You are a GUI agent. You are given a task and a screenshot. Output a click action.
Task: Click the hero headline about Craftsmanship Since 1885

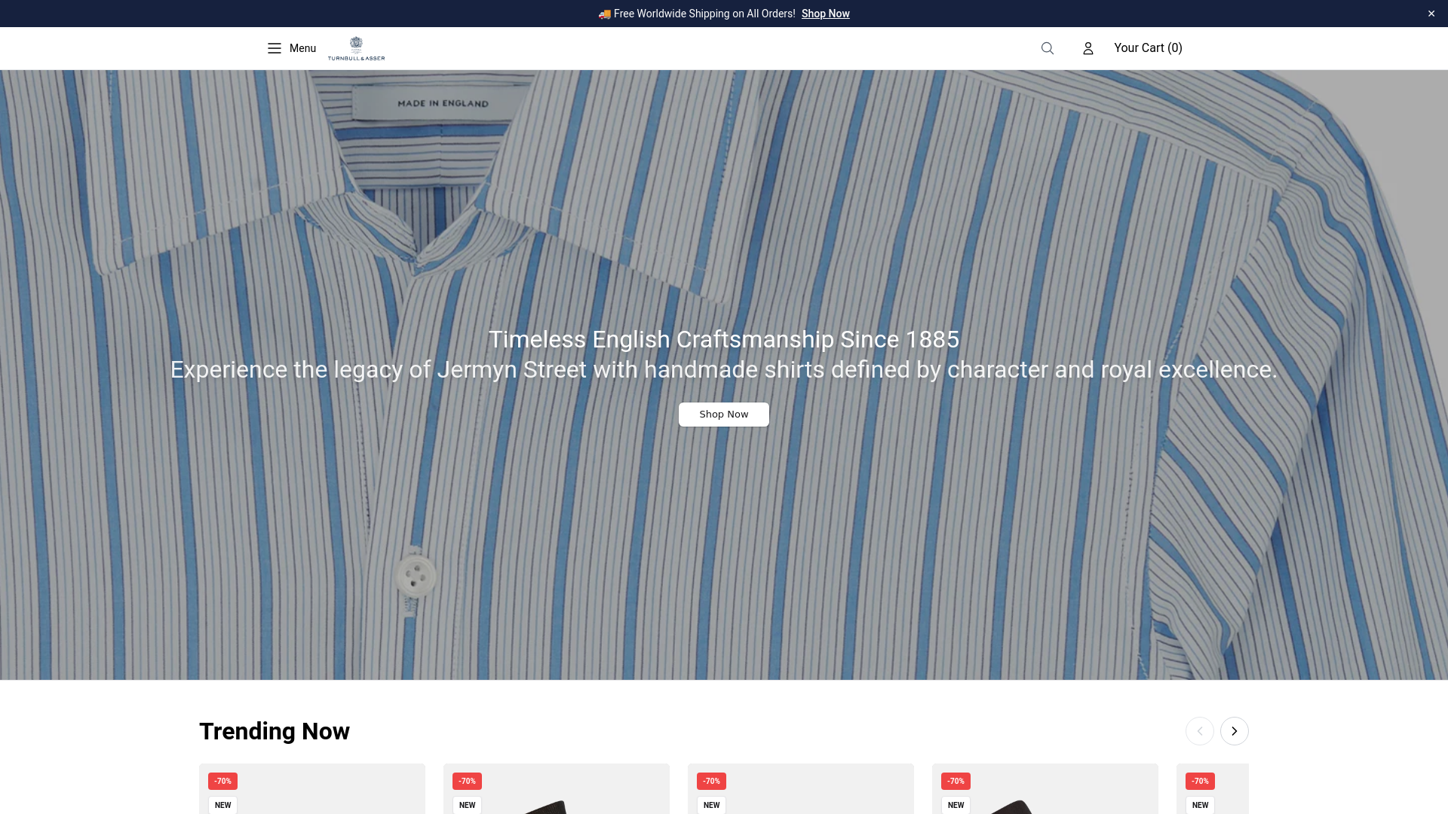[723, 339]
